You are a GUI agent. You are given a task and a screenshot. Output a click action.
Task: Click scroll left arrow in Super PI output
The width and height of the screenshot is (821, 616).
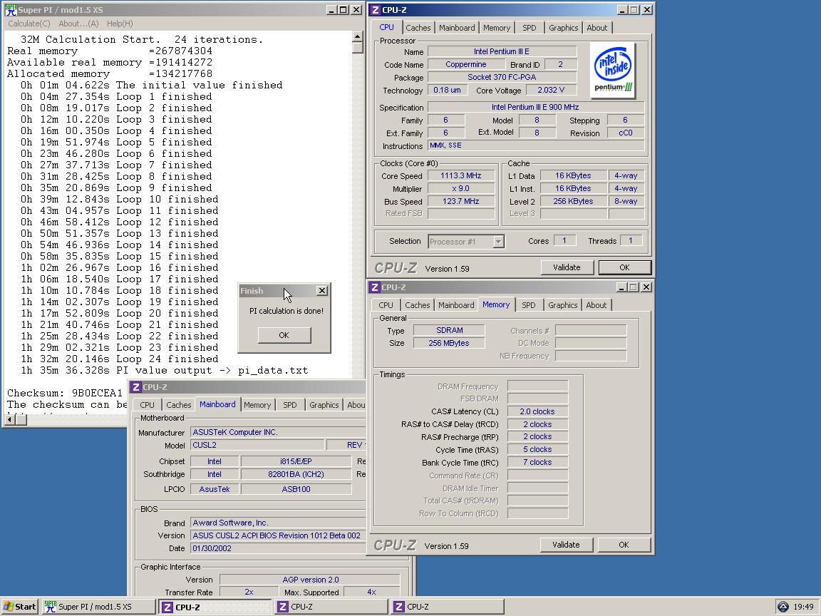(x=9, y=419)
